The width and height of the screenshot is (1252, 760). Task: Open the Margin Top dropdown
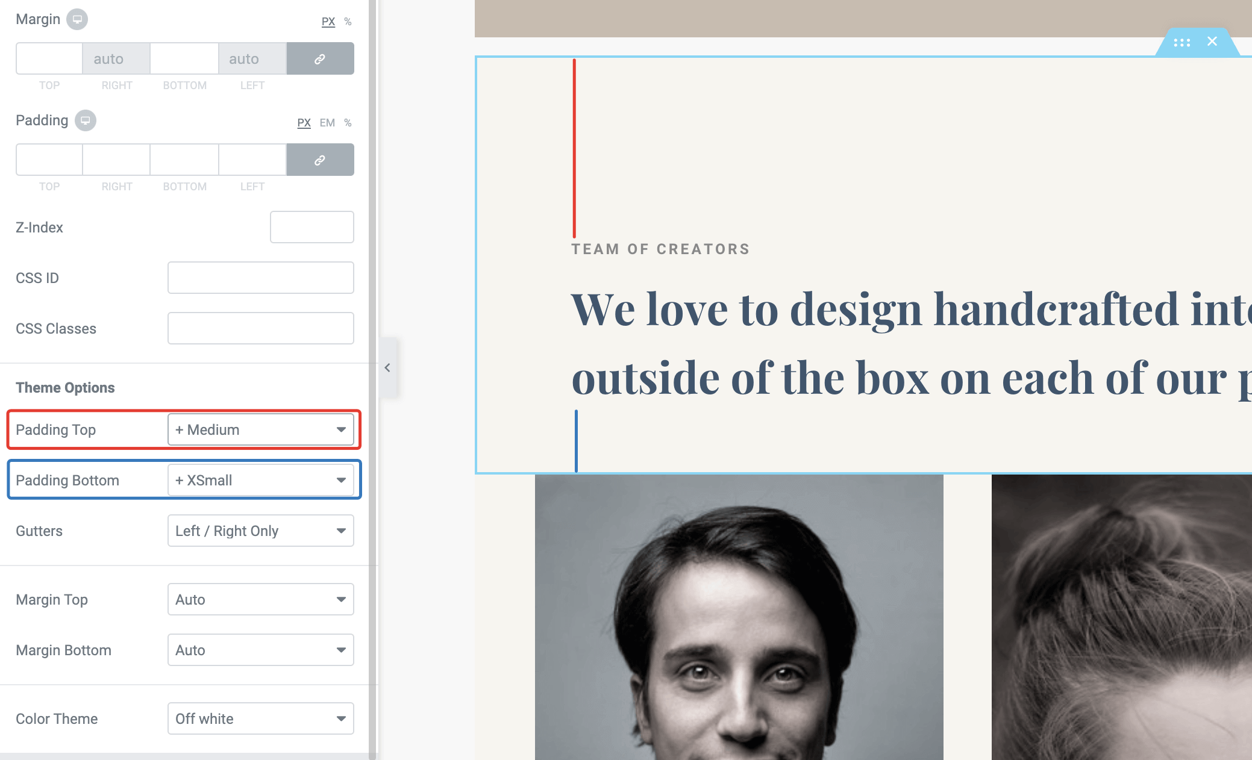pyautogui.click(x=260, y=600)
